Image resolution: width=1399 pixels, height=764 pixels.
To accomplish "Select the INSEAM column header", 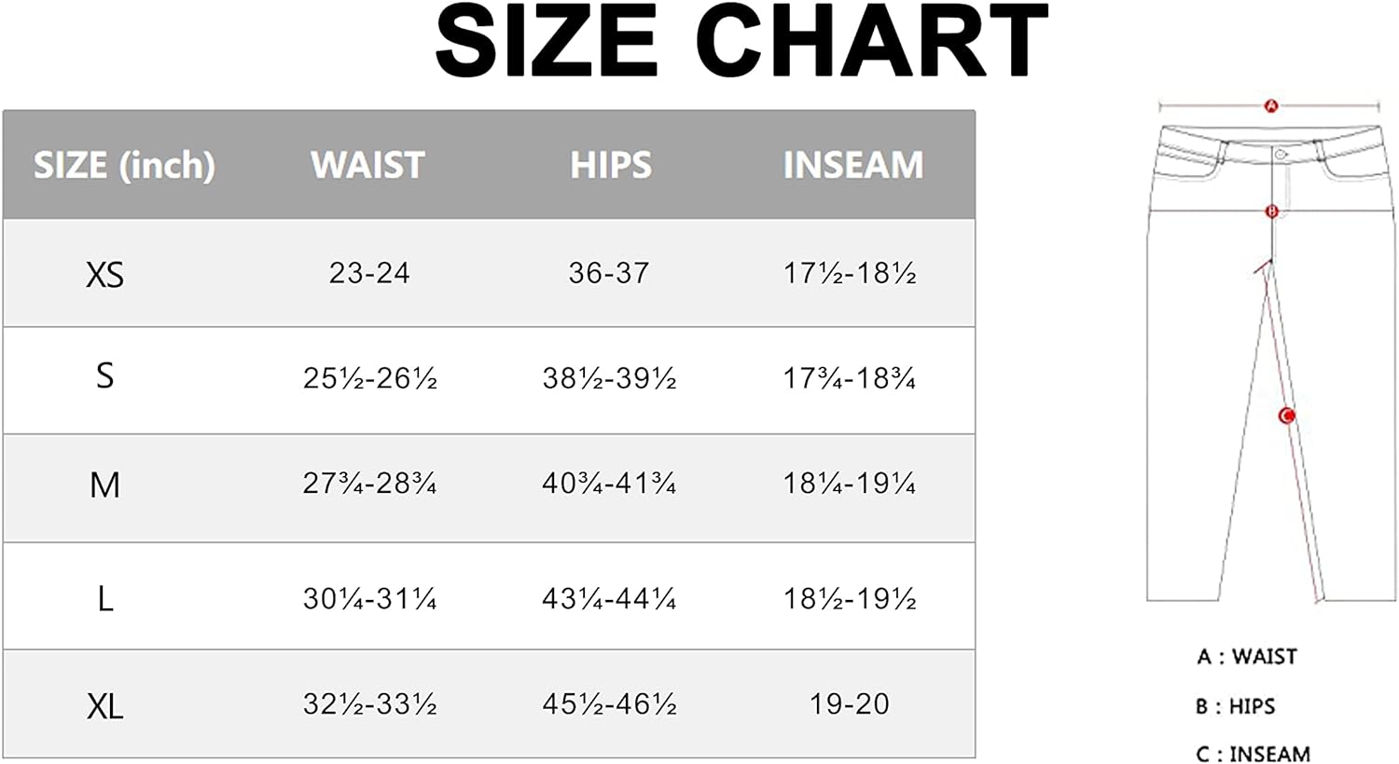I will [x=853, y=165].
